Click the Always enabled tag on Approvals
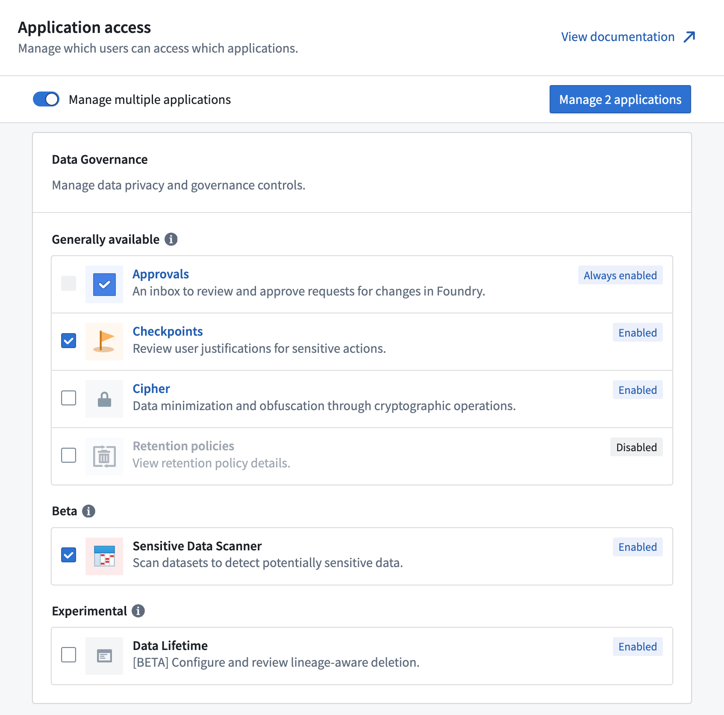 click(620, 275)
